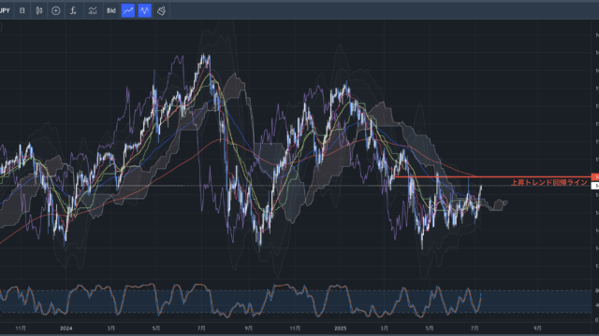This screenshot has width=599, height=336.
Task: Click the 2024 label on time axis
Action: pyautogui.click(x=66, y=328)
